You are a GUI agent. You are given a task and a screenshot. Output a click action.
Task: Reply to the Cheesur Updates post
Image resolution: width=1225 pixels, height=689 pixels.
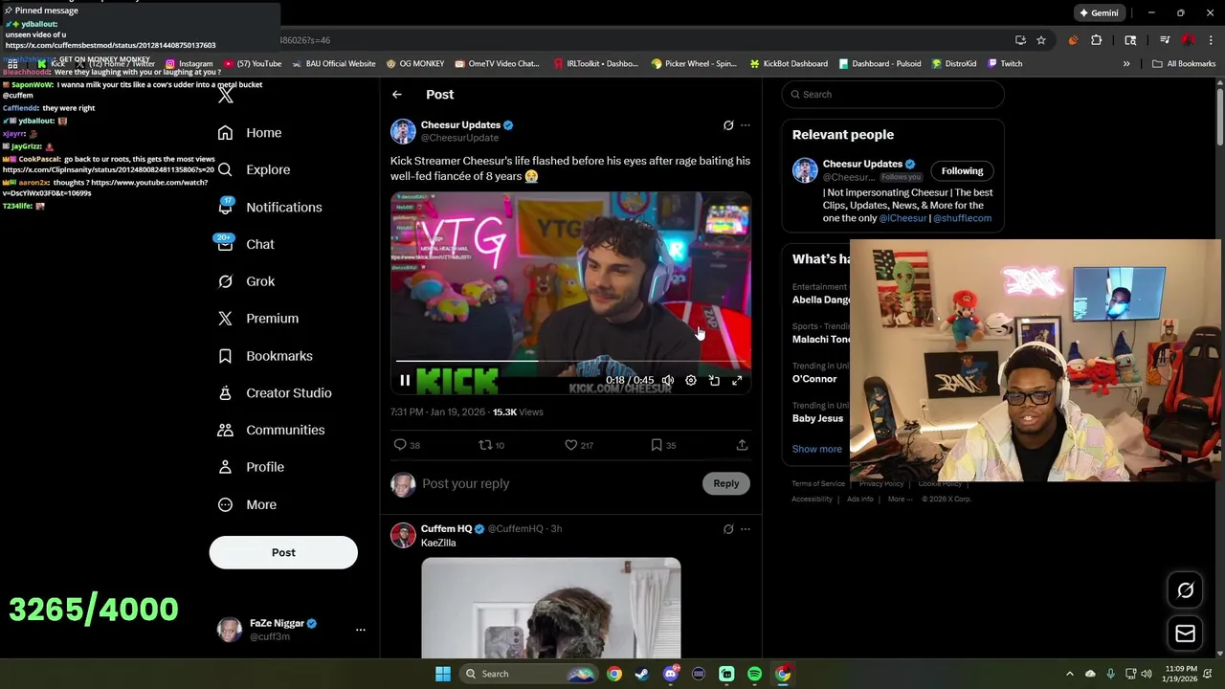407,445
